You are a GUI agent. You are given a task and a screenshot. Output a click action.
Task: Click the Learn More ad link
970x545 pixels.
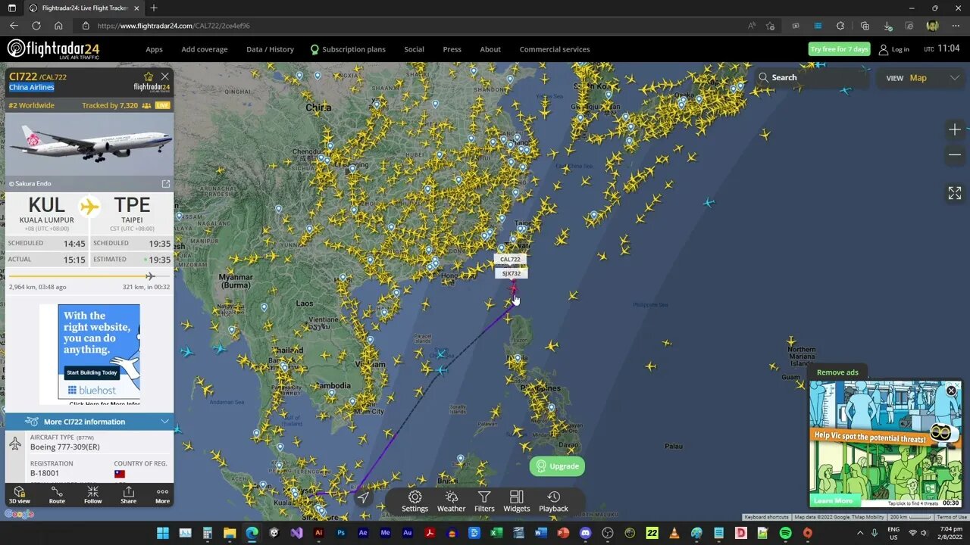click(833, 500)
